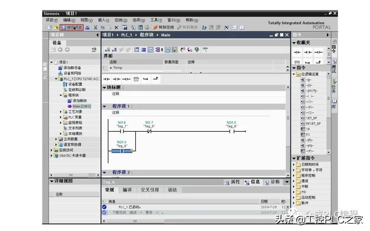370x231 pixels.
Task: Click the accessible devices icon with a question mark
Action: pos(204,28)
